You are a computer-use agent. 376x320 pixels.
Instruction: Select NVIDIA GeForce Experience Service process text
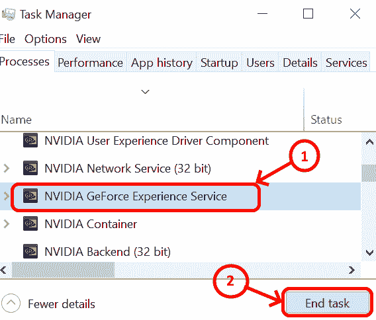136,196
